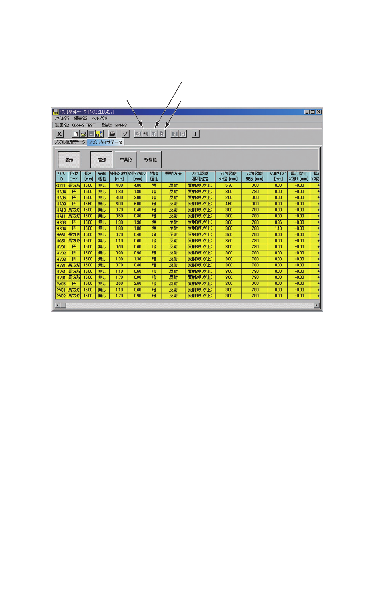Select the GX11 nozzle ID cell
The width and height of the screenshot is (372, 595).
pyautogui.click(x=61, y=186)
